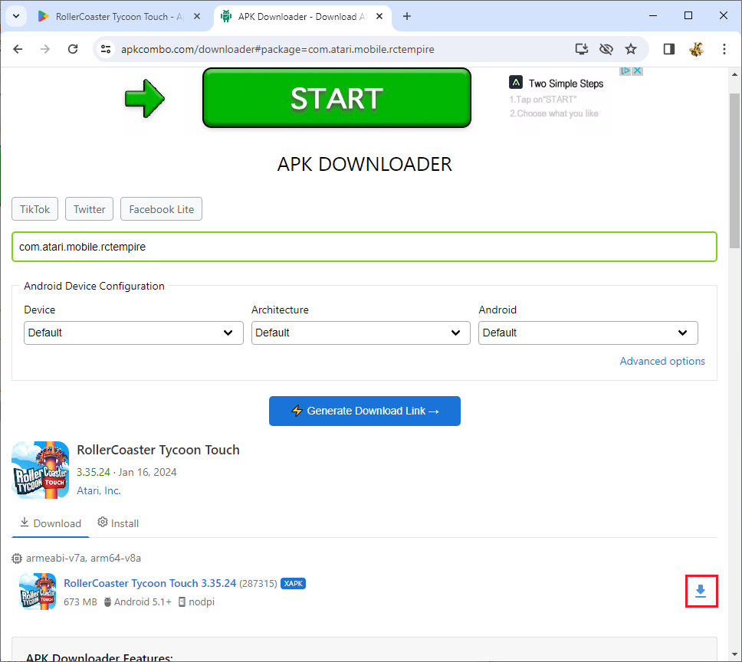This screenshot has height=662, width=742.
Task: Click the install app icon in address bar
Action: pos(582,49)
